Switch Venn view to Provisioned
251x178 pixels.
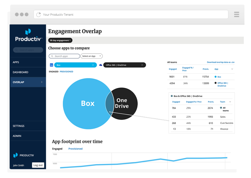[x=67, y=72]
